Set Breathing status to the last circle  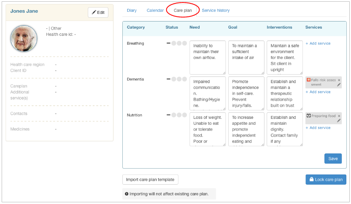tap(184, 43)
